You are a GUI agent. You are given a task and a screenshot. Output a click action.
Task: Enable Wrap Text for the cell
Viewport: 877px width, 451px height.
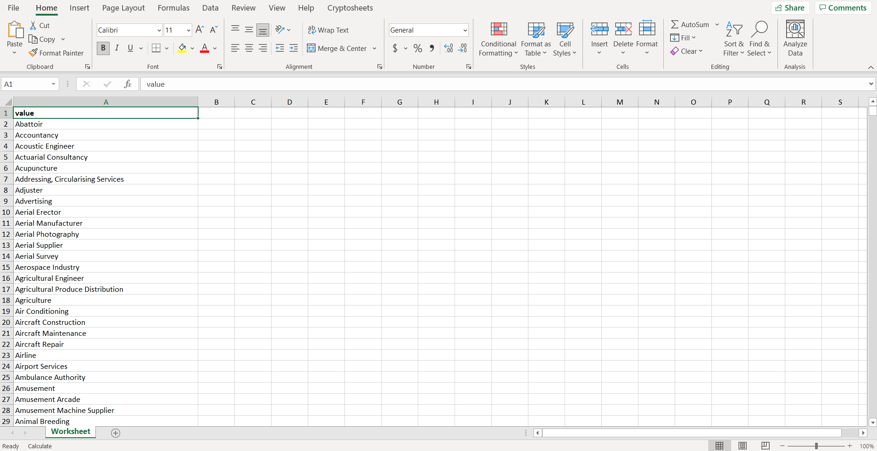pyautogui.click(x=328, y=30)
